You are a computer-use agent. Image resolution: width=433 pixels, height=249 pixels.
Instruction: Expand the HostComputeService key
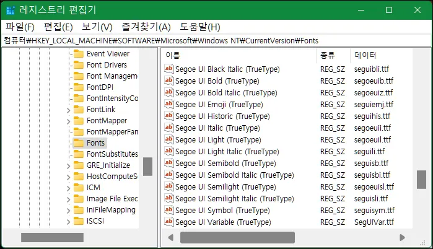69,177
